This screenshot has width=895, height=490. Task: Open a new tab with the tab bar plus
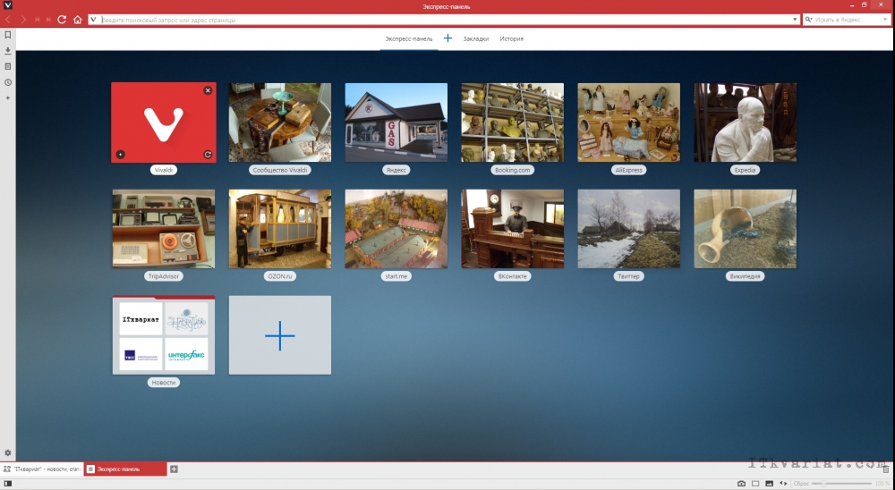pyautogui.click(x=175, y=469)
